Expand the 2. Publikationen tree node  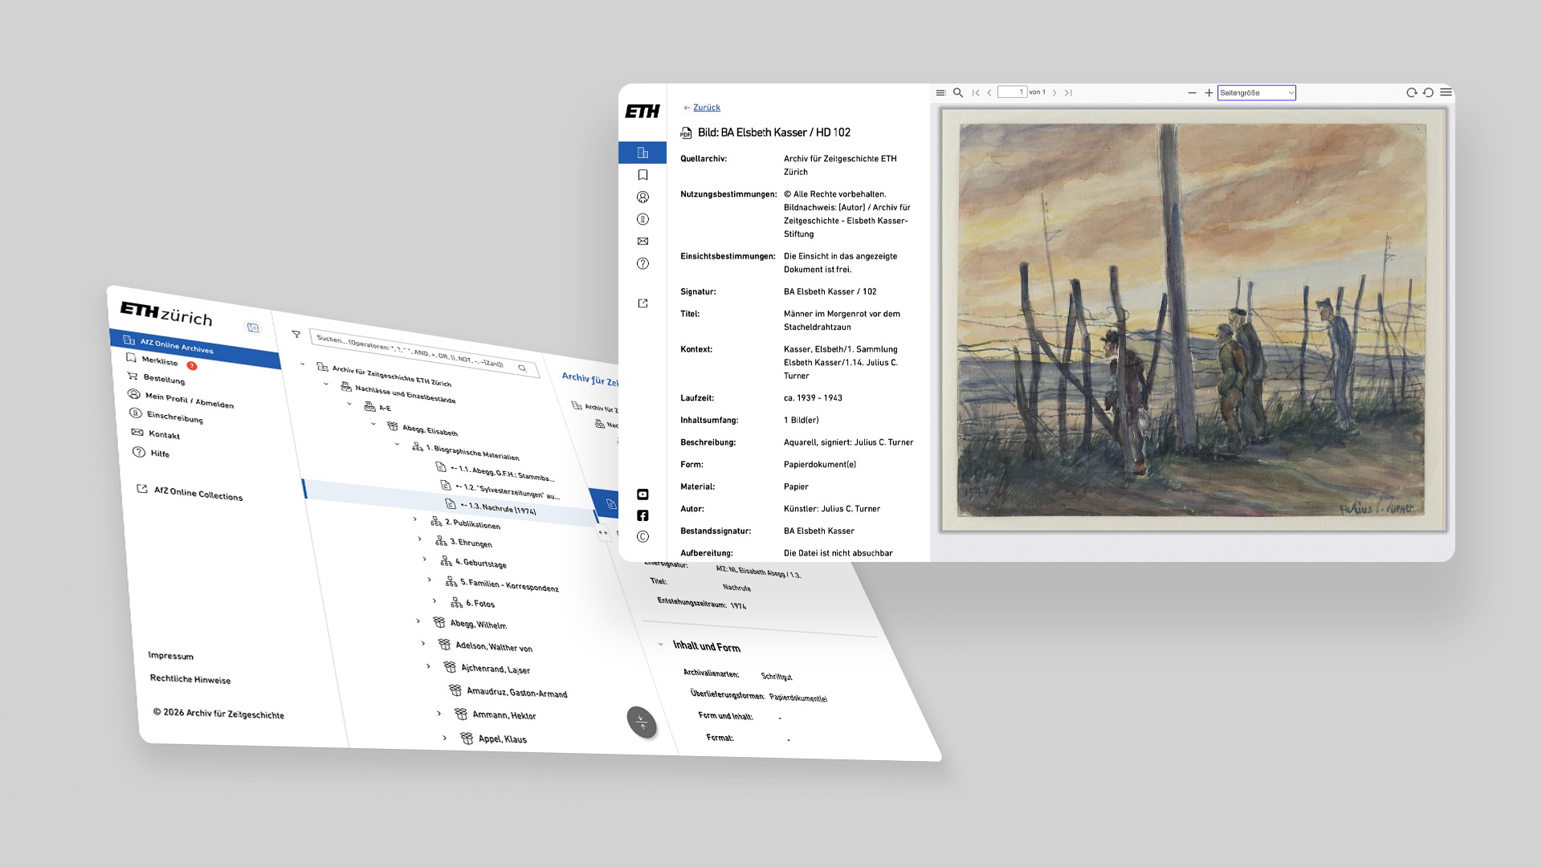click(415, 519)
